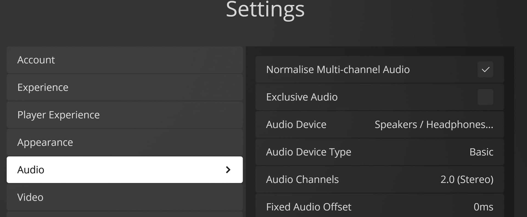Open the Video settings category
This screenshot has width=527, height=217.
[x=30, y=197]
